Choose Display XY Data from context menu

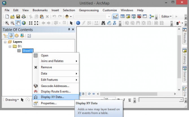point(56,97)
